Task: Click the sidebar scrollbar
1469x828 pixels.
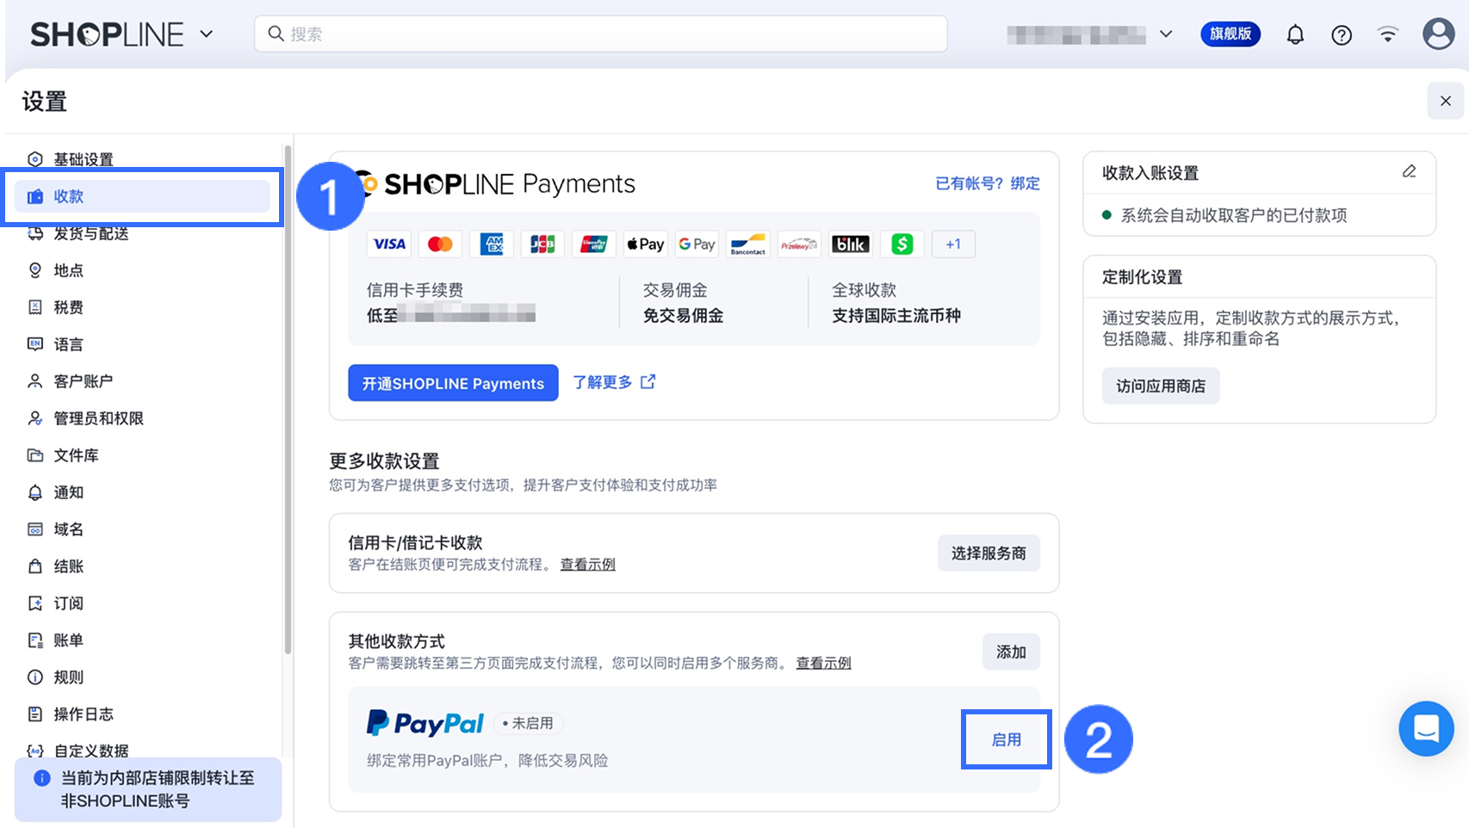Action: coord(288,400)
